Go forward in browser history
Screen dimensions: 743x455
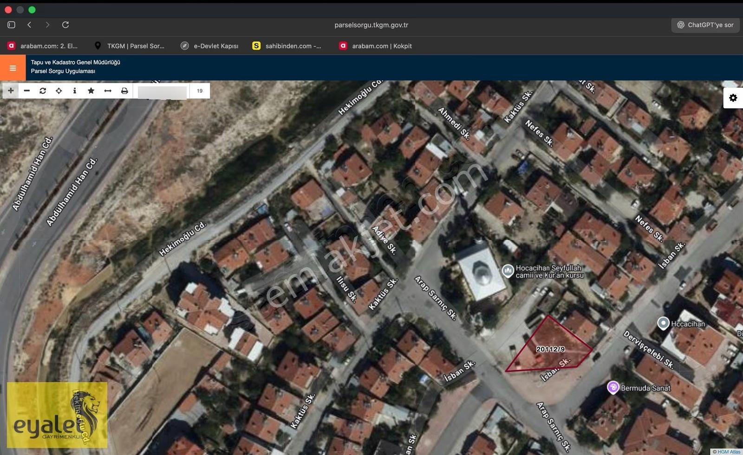pos(47,25)
